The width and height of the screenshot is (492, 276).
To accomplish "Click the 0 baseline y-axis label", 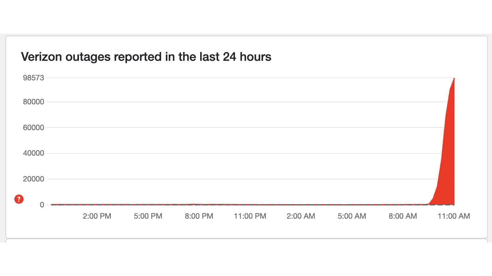I will tap(42, 205).
